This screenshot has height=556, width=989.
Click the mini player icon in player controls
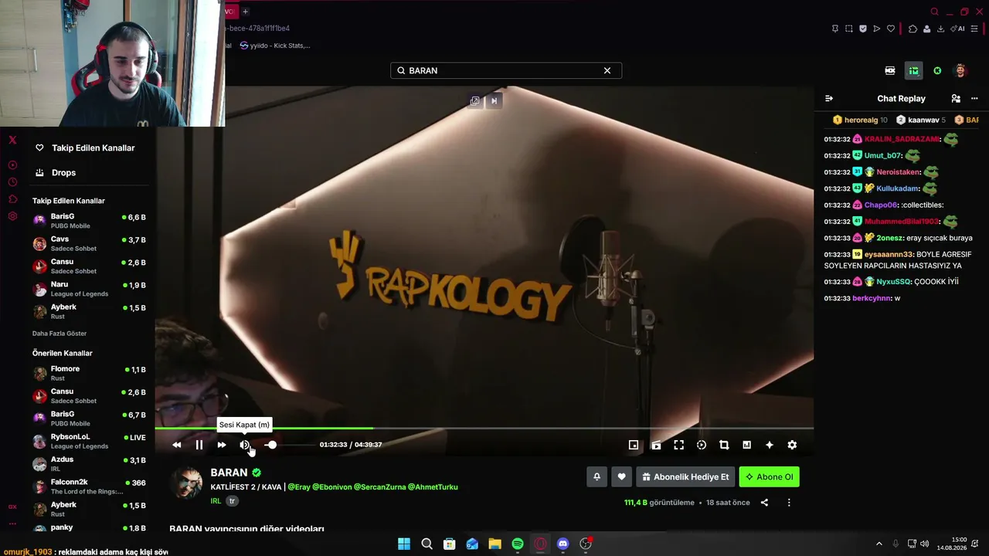[x=634, y=445]
